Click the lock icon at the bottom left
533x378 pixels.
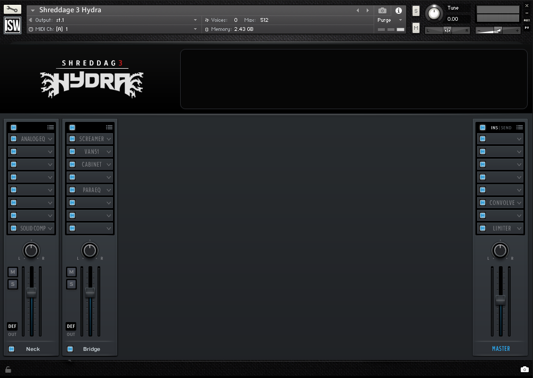coord(8,369)
